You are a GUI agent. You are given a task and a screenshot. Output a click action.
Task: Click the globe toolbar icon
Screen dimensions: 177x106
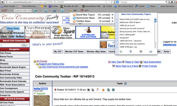[x=46, y=11]
